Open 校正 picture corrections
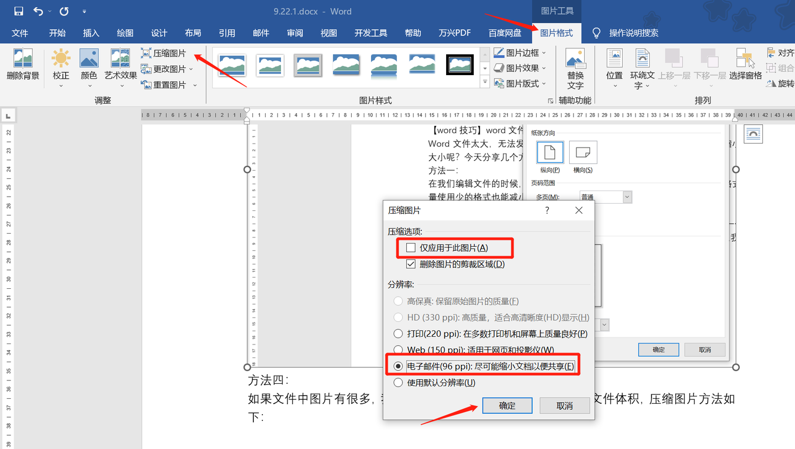 (61, 67)
